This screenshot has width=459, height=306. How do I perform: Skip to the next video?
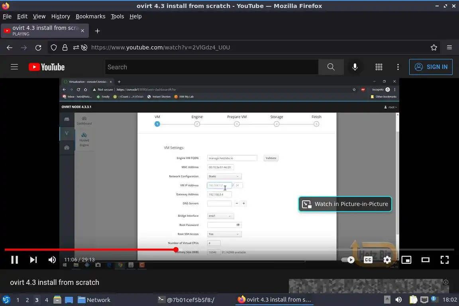[33, 260]
